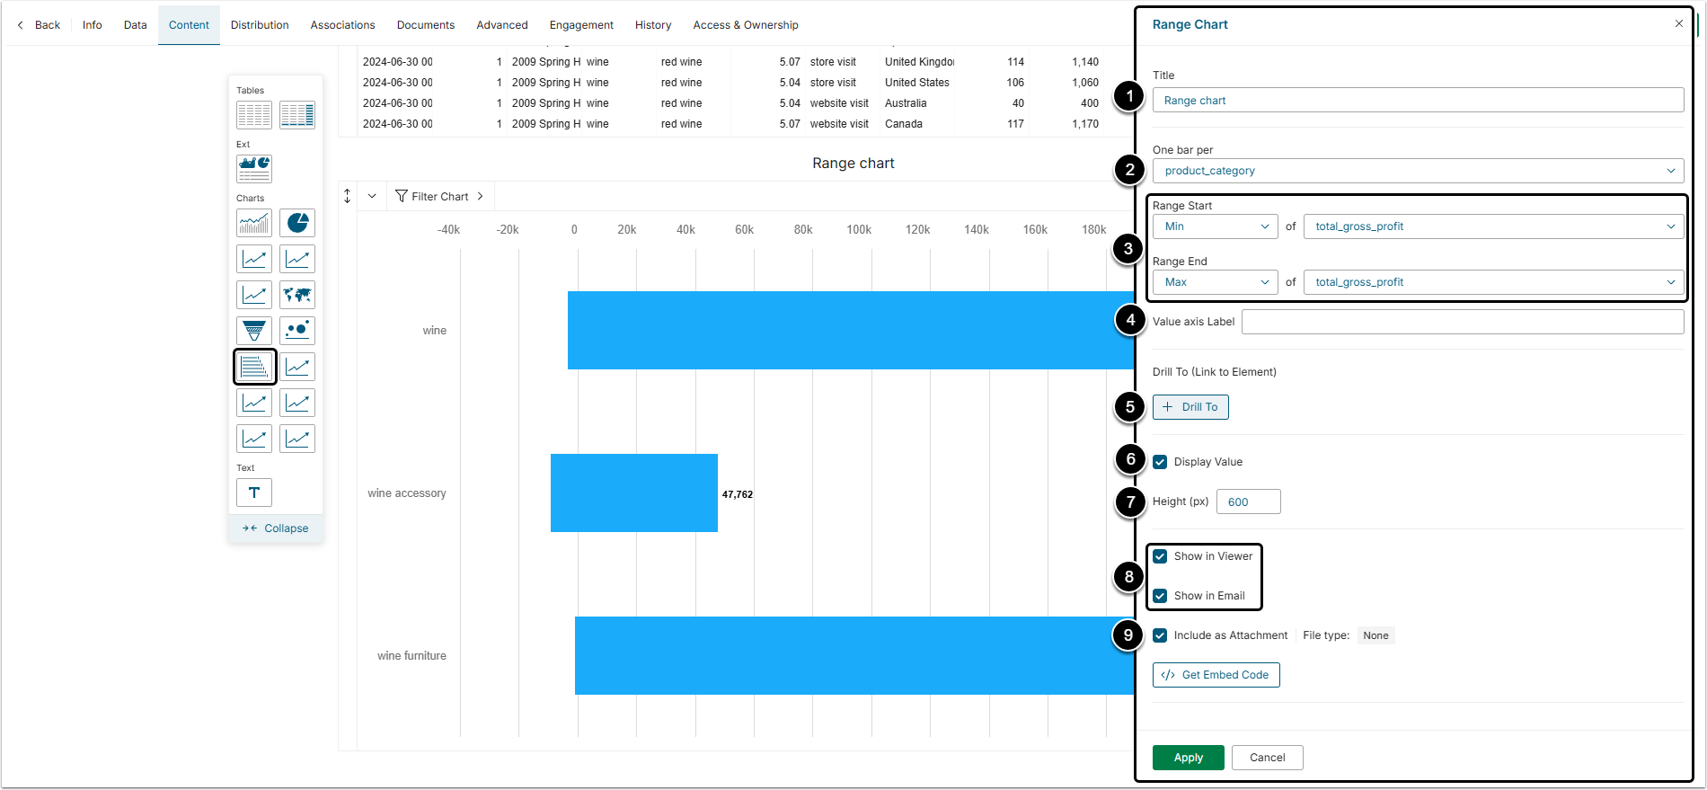Click the 47,762 value label
This screenshot has width=1707, height=790.
click(x=738, y=494)
